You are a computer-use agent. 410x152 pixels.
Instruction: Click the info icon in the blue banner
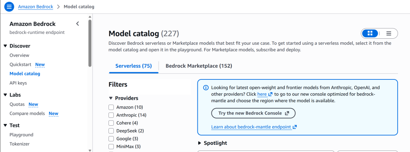click(206, 88)
